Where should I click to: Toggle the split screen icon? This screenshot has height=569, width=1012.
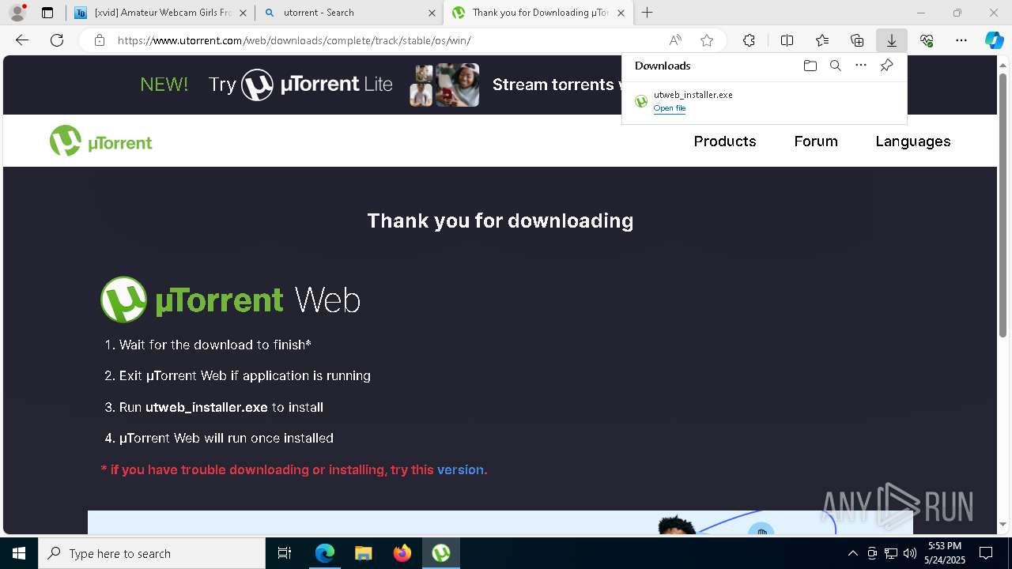coord(787,40)
